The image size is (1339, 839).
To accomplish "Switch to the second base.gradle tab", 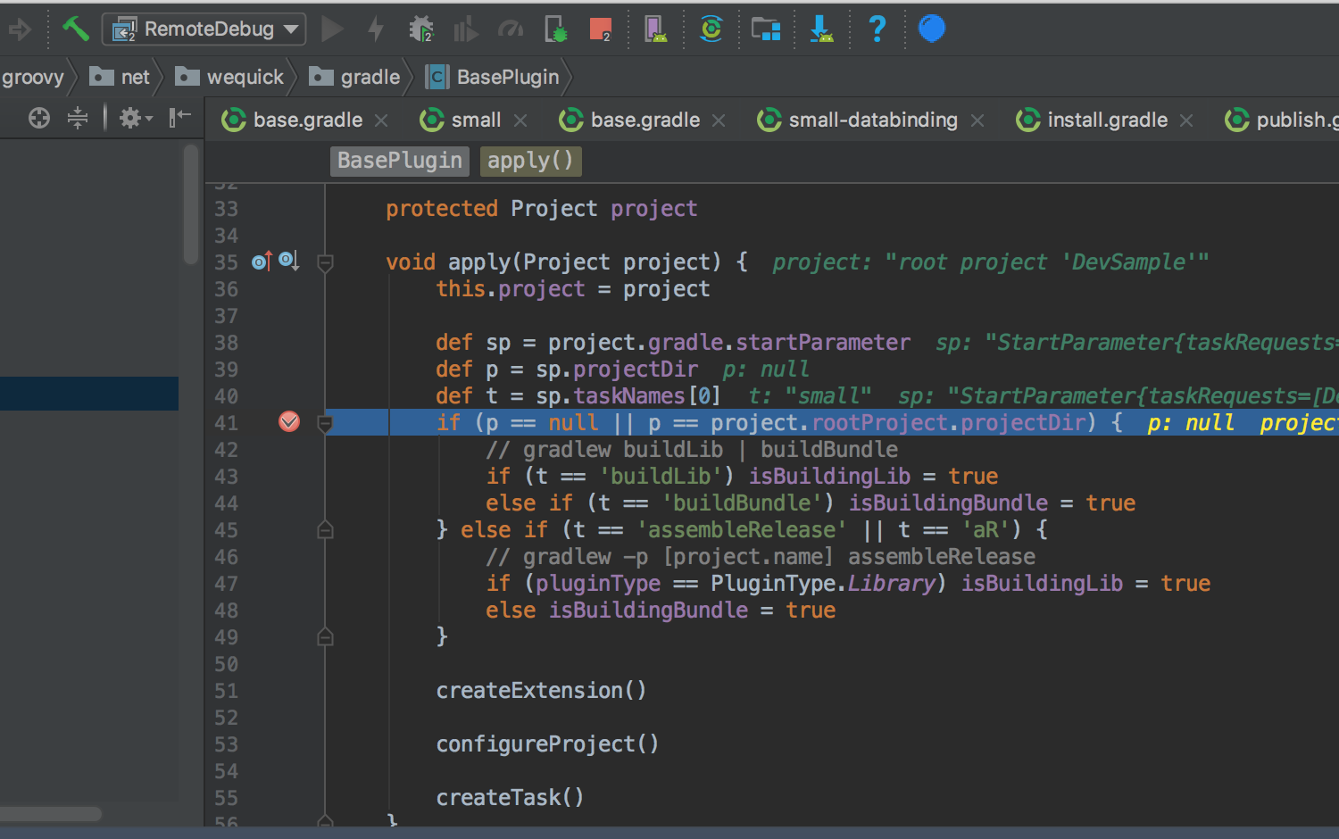I will coord(629,120).
